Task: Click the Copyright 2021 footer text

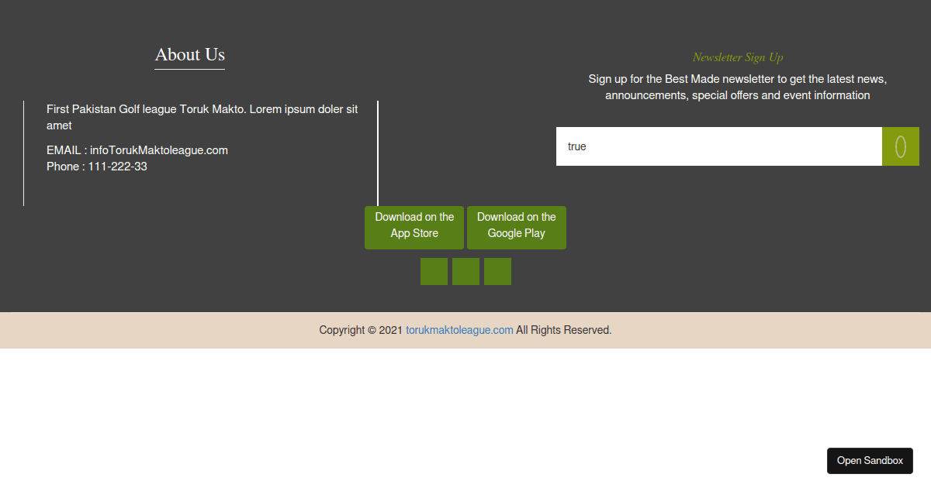Action: (x=360, y=329)
